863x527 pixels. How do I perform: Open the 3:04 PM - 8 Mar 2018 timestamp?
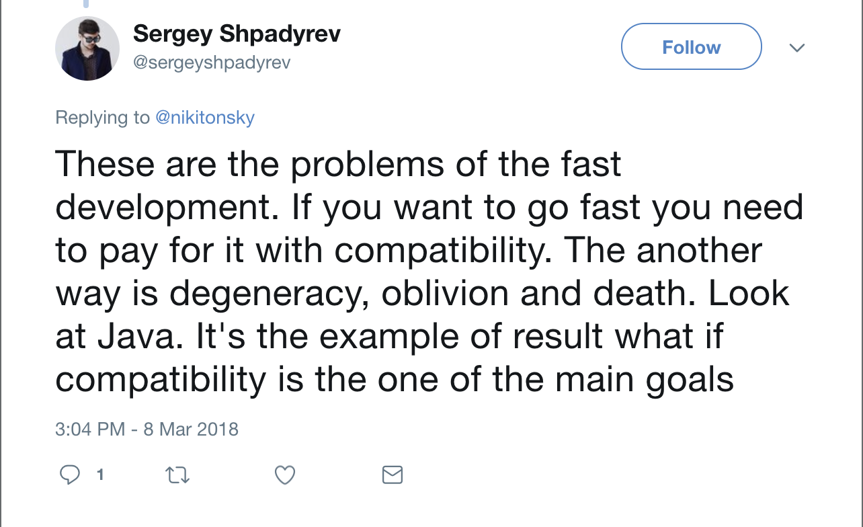(x=147, y=429)
